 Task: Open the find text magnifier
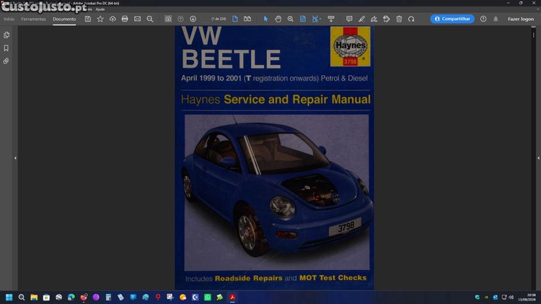(150, 19)
